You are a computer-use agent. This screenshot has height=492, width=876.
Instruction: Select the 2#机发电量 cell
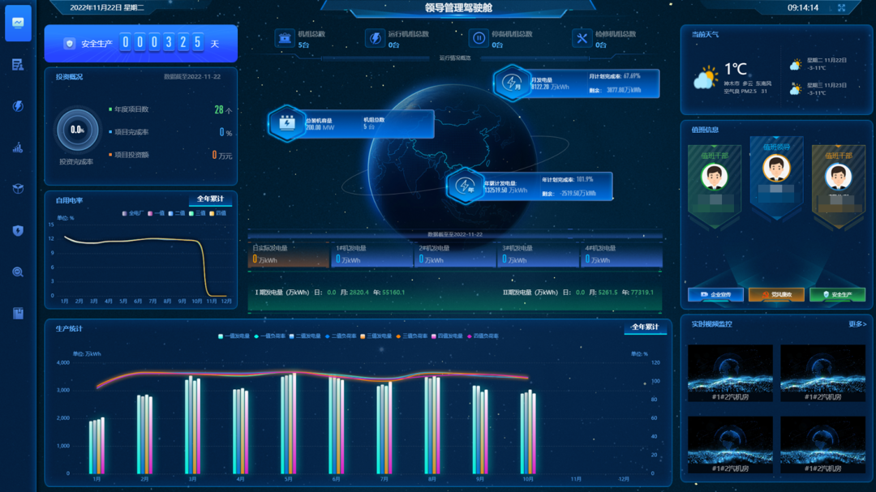click(455, 255)
